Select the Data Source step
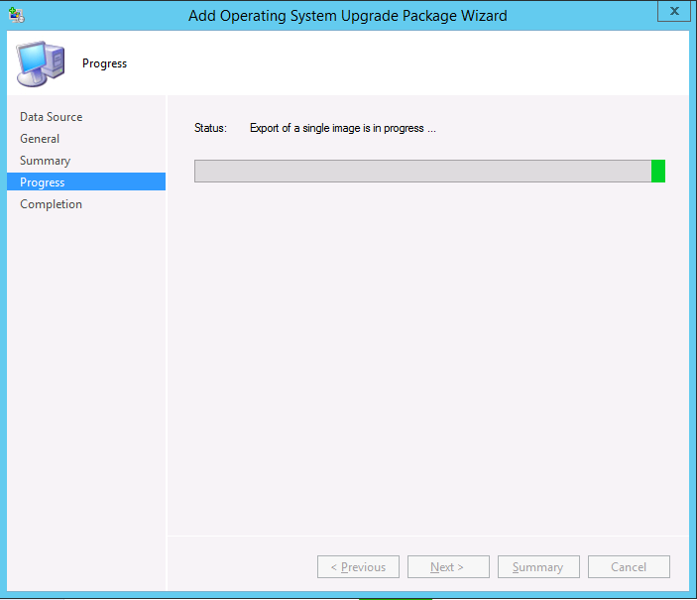The width and height of the screenshot is (697, 600). click(52, 117)
